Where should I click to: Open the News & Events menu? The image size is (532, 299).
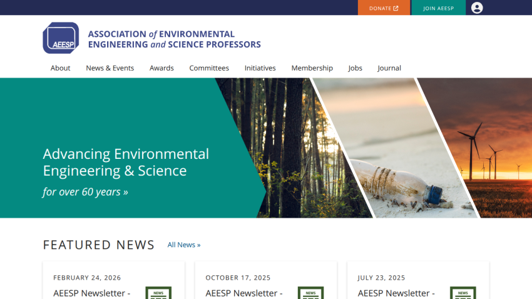110,68
